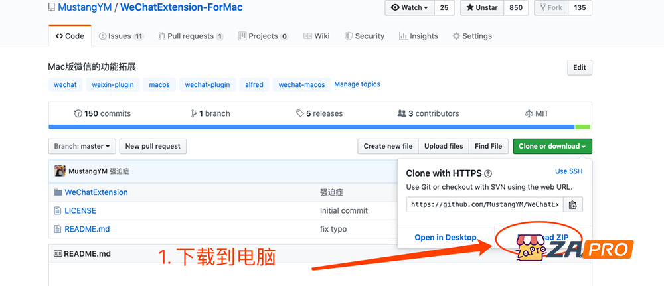Open the WeChatExtension-ForMac repository link
The height and width of the screenshot is (286, 664).
tap(182, 7)
